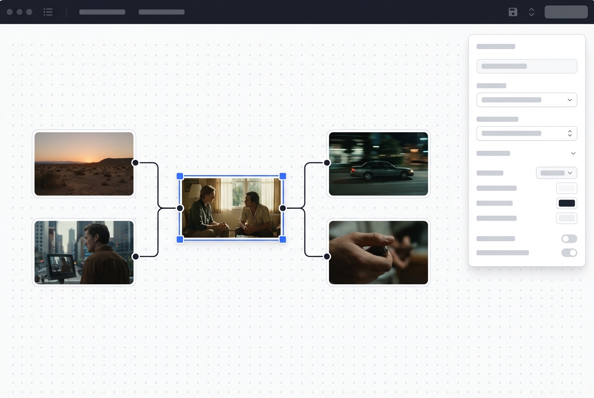Select the hand holding object thumbnail
This screenshot has width=594, height=398.
[378, 252]
